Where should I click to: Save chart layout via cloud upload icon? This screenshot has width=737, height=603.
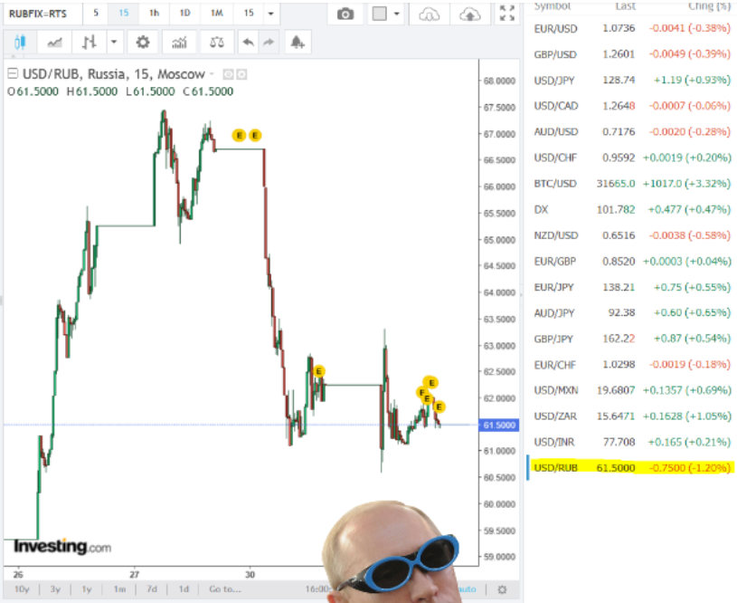coord(469,14)
